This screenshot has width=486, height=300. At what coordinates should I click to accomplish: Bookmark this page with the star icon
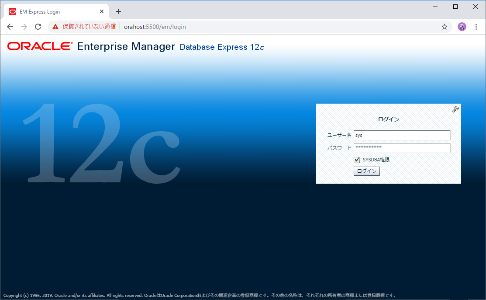[x=445, y=27]
